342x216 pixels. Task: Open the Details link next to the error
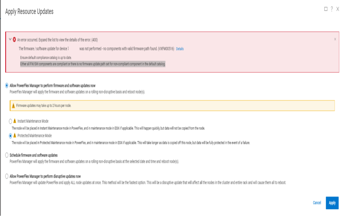coord(179,49)
